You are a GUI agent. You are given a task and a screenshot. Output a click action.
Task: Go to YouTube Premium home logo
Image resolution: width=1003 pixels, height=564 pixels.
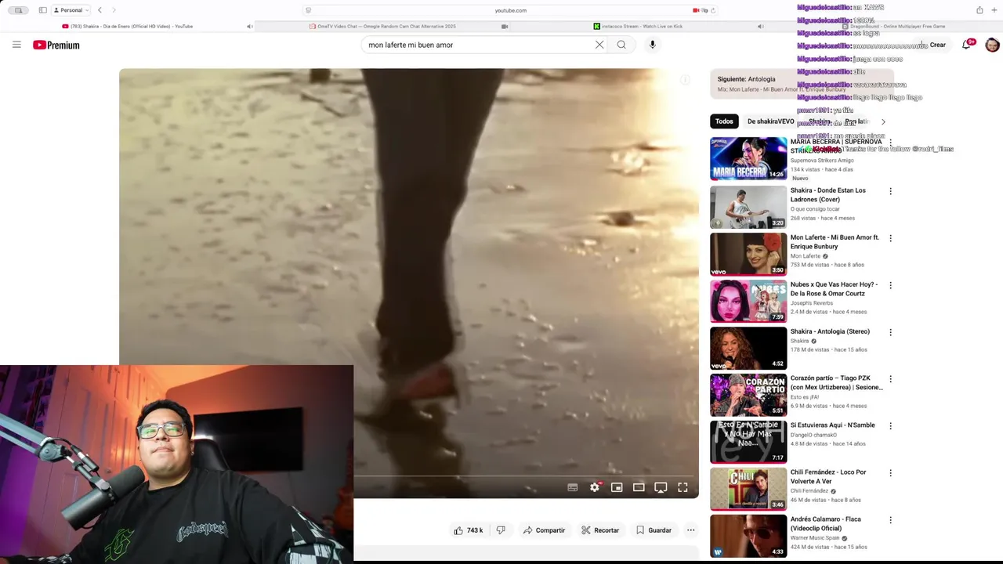56,45
